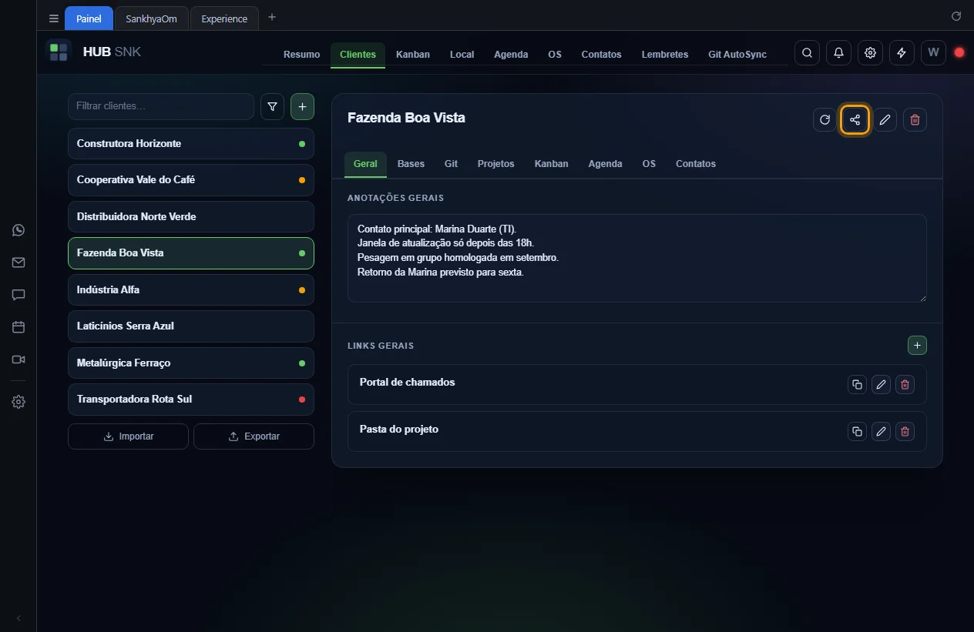Copy the Portal de chamados link
974x632 pixels.
click(x=857, y=385)
